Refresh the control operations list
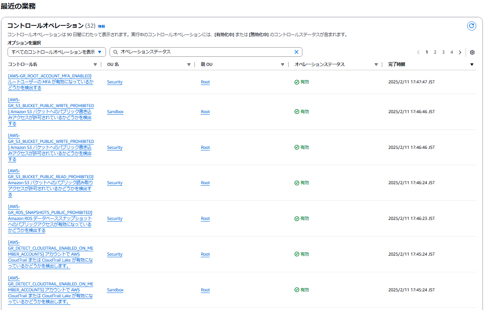 (x=472, y=26)
